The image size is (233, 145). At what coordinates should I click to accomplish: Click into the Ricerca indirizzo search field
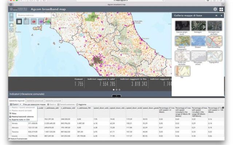[34, 15]
